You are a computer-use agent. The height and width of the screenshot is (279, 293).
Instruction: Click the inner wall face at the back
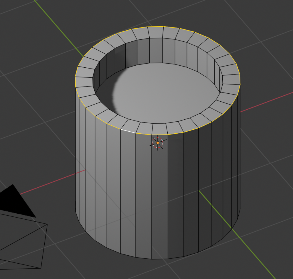(x=156, y=51)
